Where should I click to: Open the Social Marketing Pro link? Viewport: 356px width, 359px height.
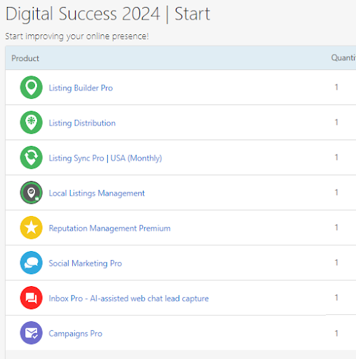click(x=85, y=264)
